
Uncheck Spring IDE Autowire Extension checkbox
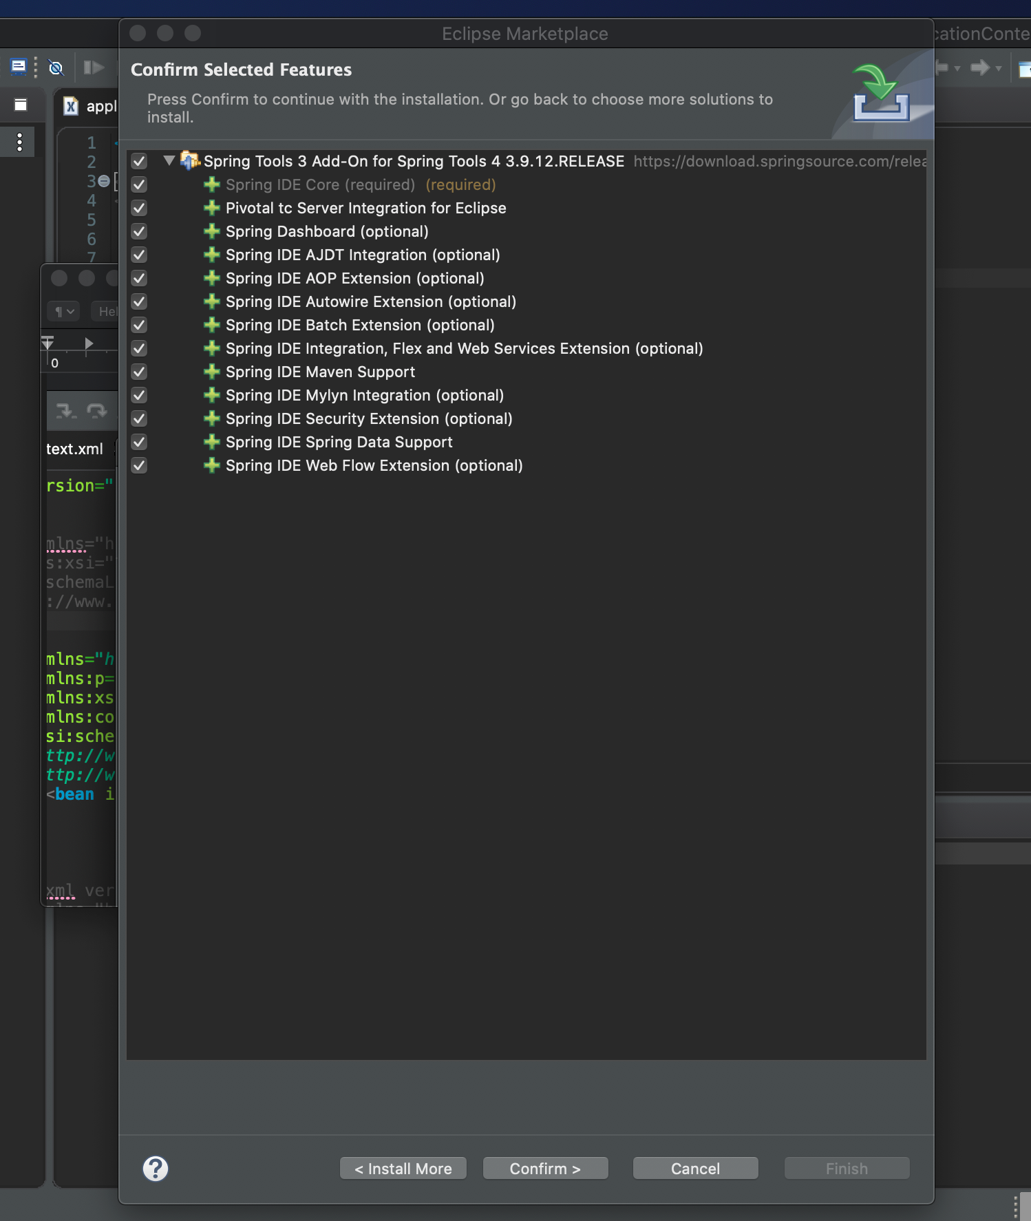pyautogui.click(x=139, y=301)
